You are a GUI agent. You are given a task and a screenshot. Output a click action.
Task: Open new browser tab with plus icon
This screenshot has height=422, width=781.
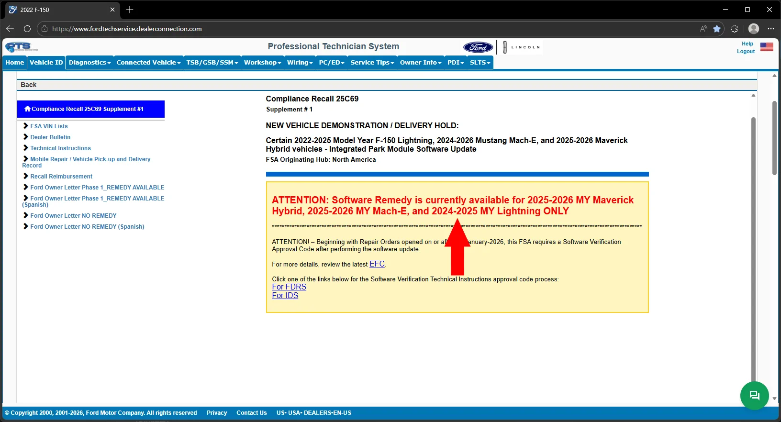[x=130, y=10]
